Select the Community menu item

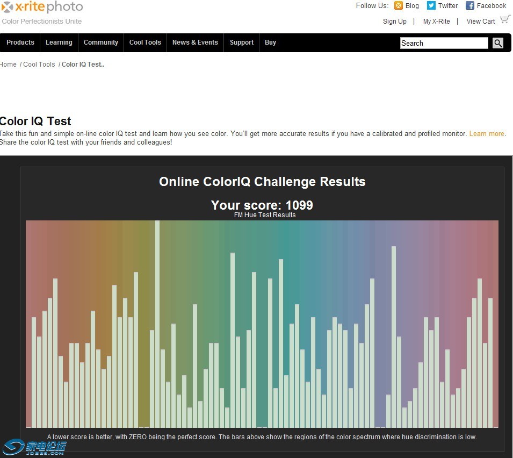point(101,42)
